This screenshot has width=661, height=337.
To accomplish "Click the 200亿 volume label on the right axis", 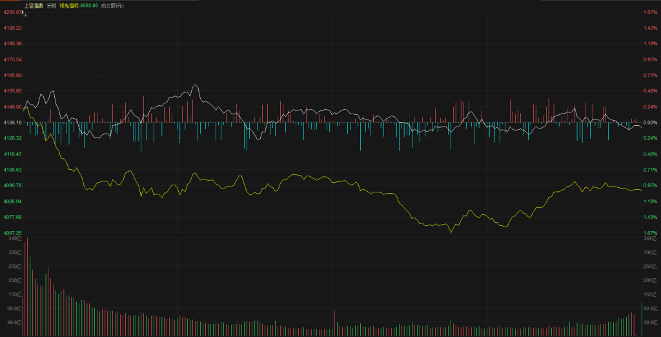I will pyautogui.click(x=650, y=281).
